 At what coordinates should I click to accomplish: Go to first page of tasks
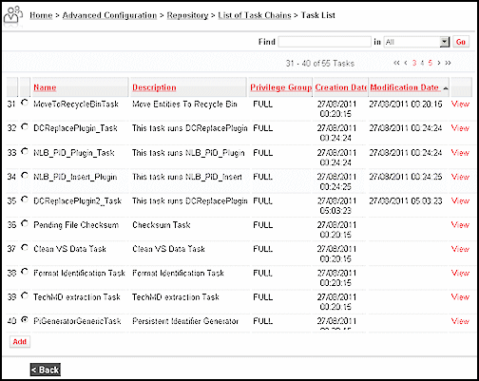point(396,63)
